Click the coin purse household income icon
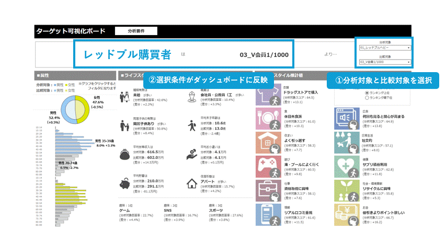Image resolution: width=446 pixels, height=251 pixels. [x=124, y=155]
